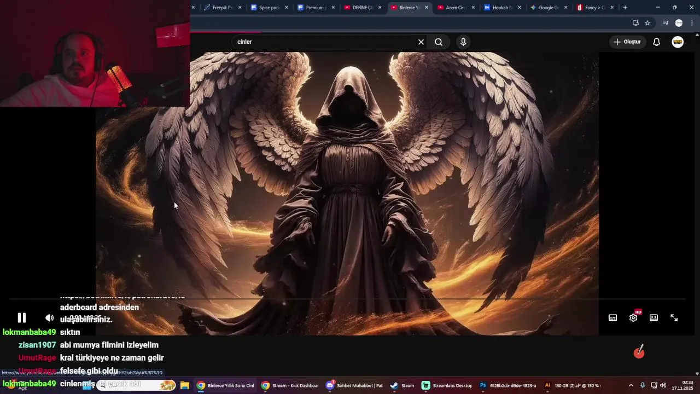Open Chrome profile avatar
Screen dimensions: 700x394
pyautogui.click(x=679, y=23)
